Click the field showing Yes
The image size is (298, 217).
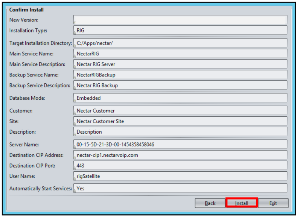[x=180, y=188]
